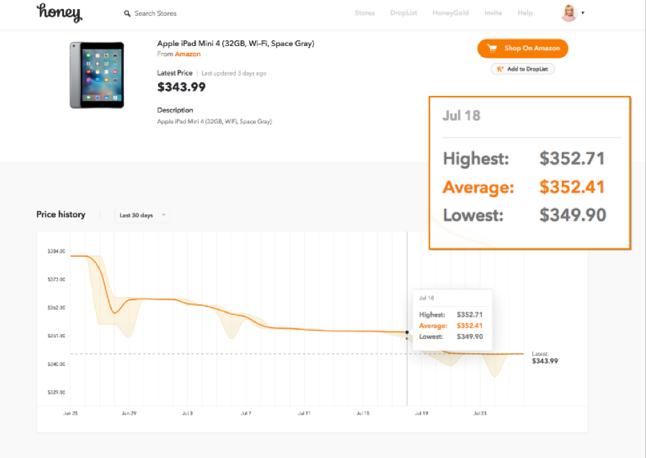
Task: Go to HoneyGold page
Action: coord(450,13)
